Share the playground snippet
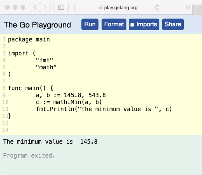The height and width of the screenshot is (175, 202). coord(173,24)
